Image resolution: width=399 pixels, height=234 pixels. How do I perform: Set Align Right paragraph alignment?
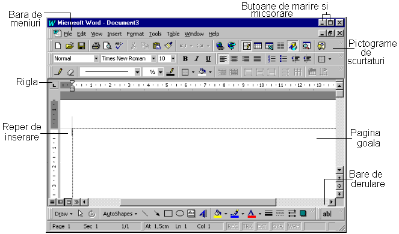pyautogui.click(x=246, y=59)
